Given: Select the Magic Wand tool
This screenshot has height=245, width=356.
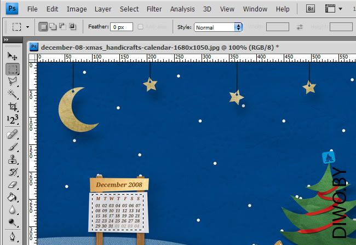Looking at the screenshot, I should 13,94.
